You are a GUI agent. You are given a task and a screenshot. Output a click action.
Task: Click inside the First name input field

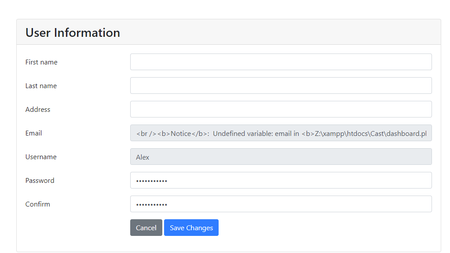click(x=281, y=62)
